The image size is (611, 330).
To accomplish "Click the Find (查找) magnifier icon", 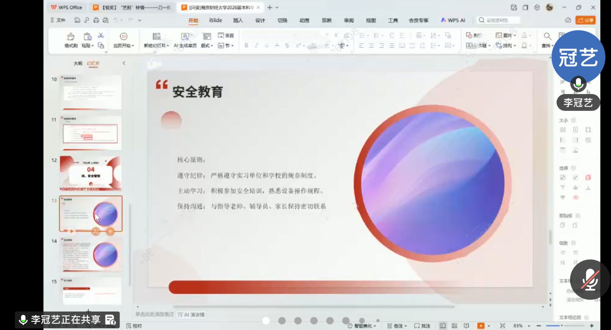I will click(x=547, y=36).
